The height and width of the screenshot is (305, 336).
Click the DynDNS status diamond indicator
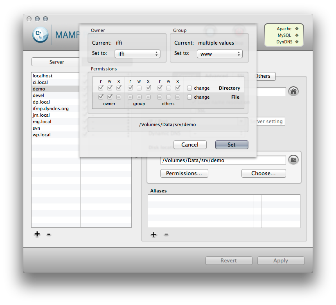[x=297, y=42]
